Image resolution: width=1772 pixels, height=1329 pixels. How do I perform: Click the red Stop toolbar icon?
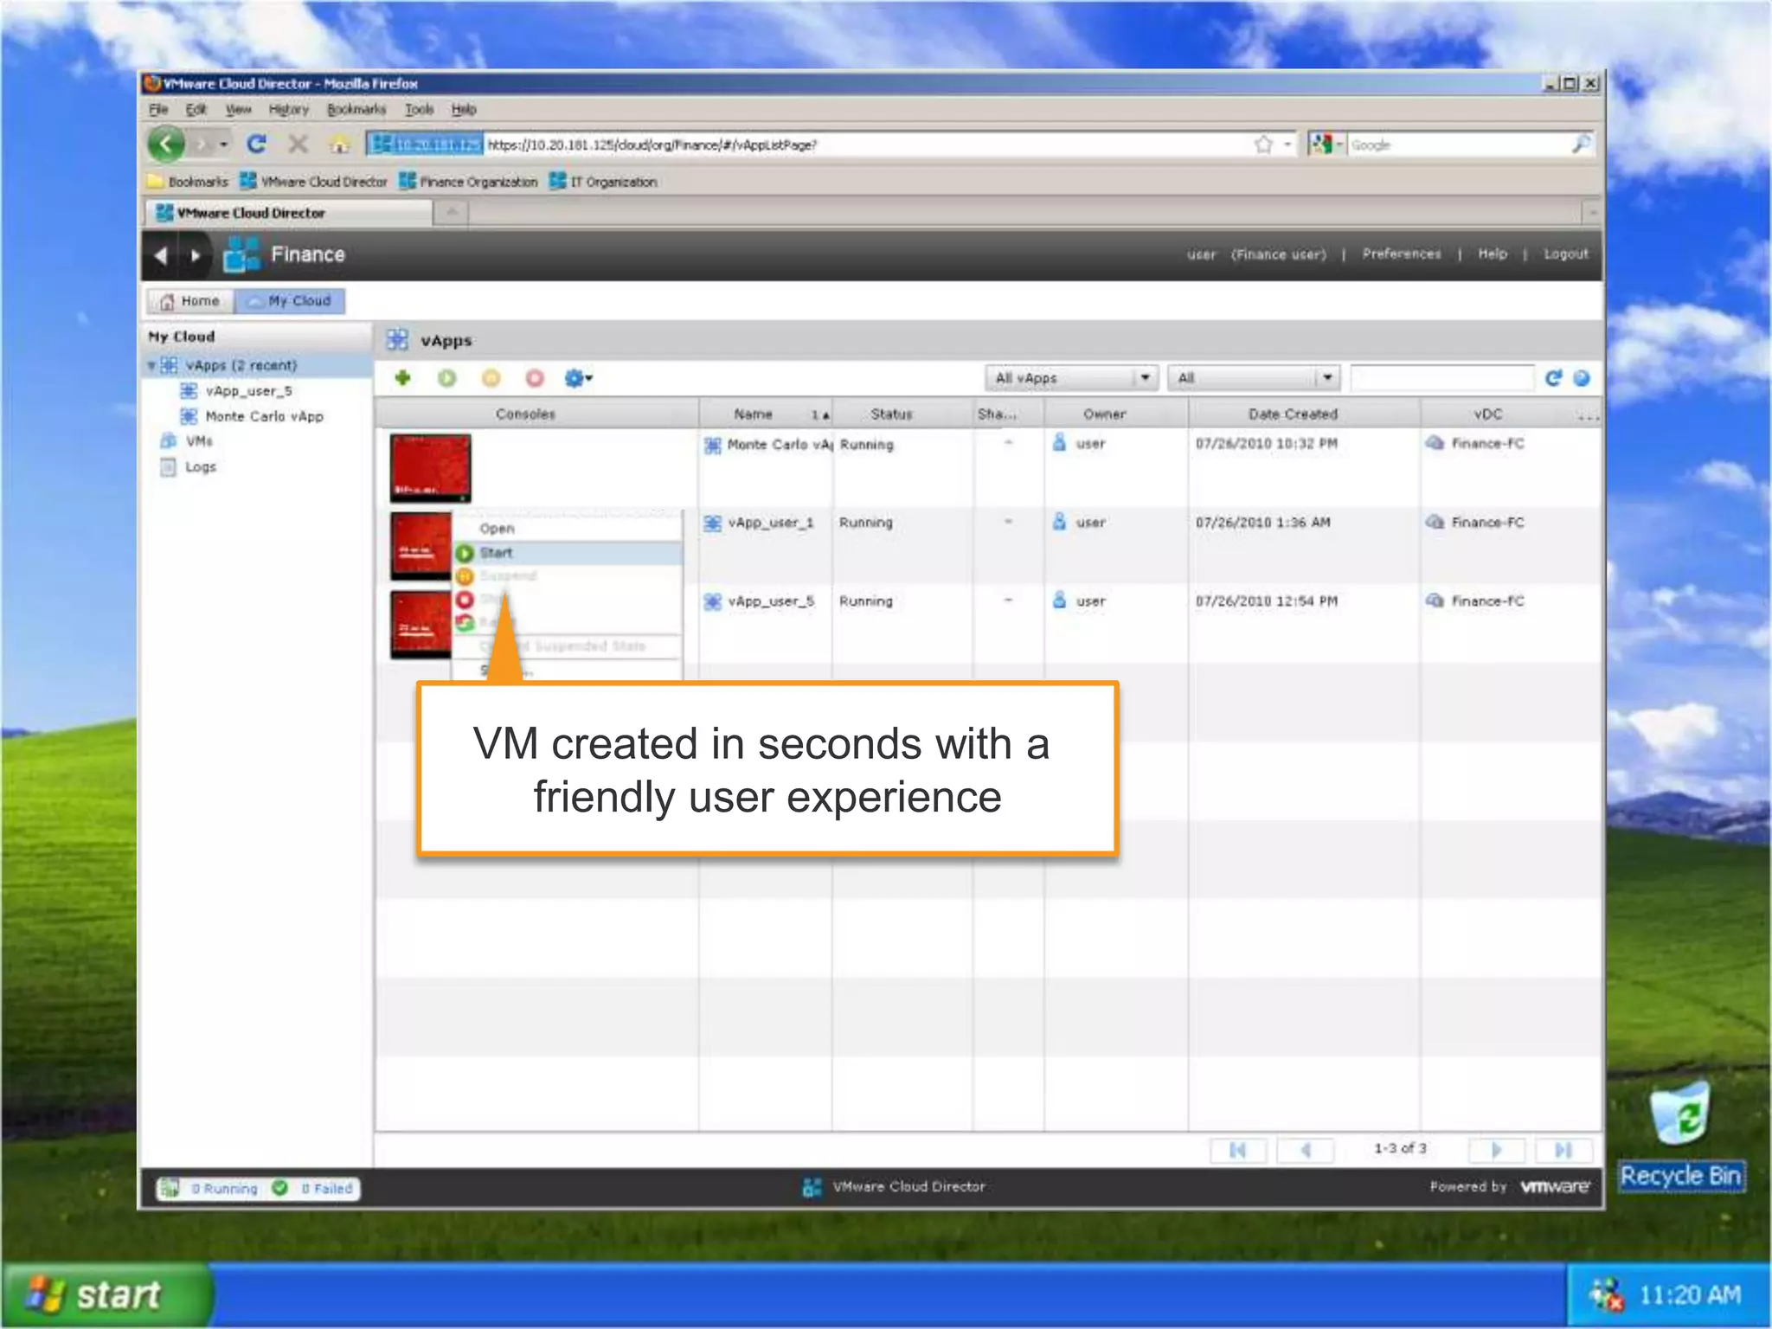pyautogui.click(x=535, y=378)
